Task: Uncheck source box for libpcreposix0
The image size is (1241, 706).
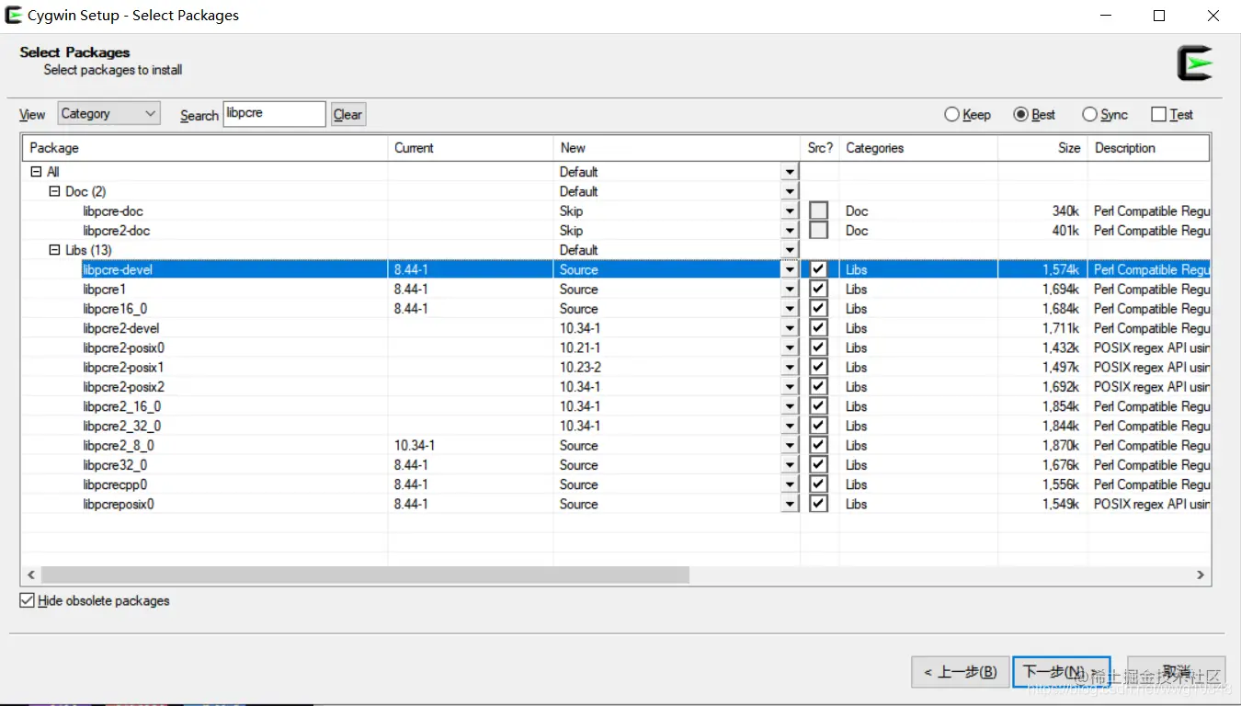Action: coord(819,504)
